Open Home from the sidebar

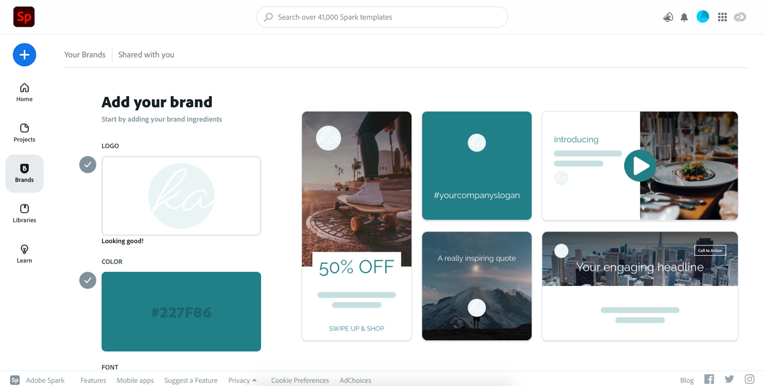tap(24, 93)
